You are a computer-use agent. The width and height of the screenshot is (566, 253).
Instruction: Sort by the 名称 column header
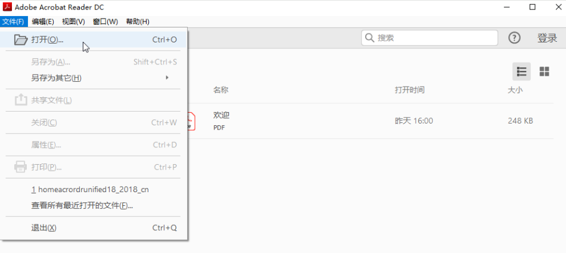[x=220, y=90]
